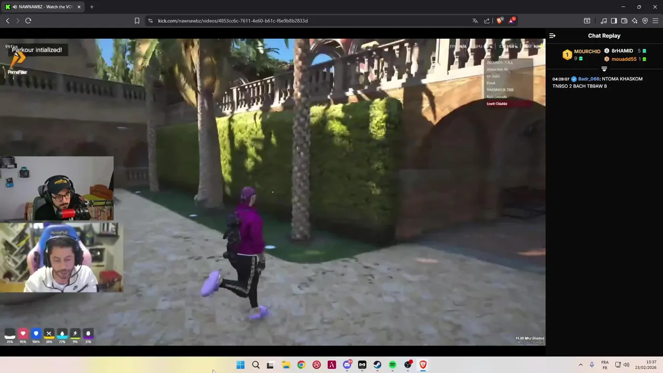Open Brave Rewards triangle icon
Screen dimensions: 663x373
coord(512,21)
